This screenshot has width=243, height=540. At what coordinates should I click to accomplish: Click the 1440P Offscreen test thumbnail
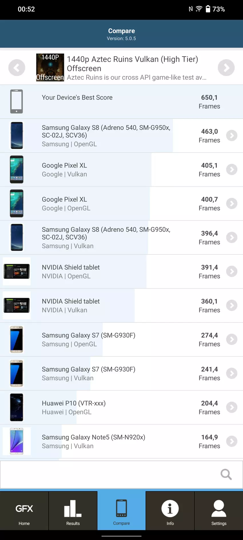[50, 68]
